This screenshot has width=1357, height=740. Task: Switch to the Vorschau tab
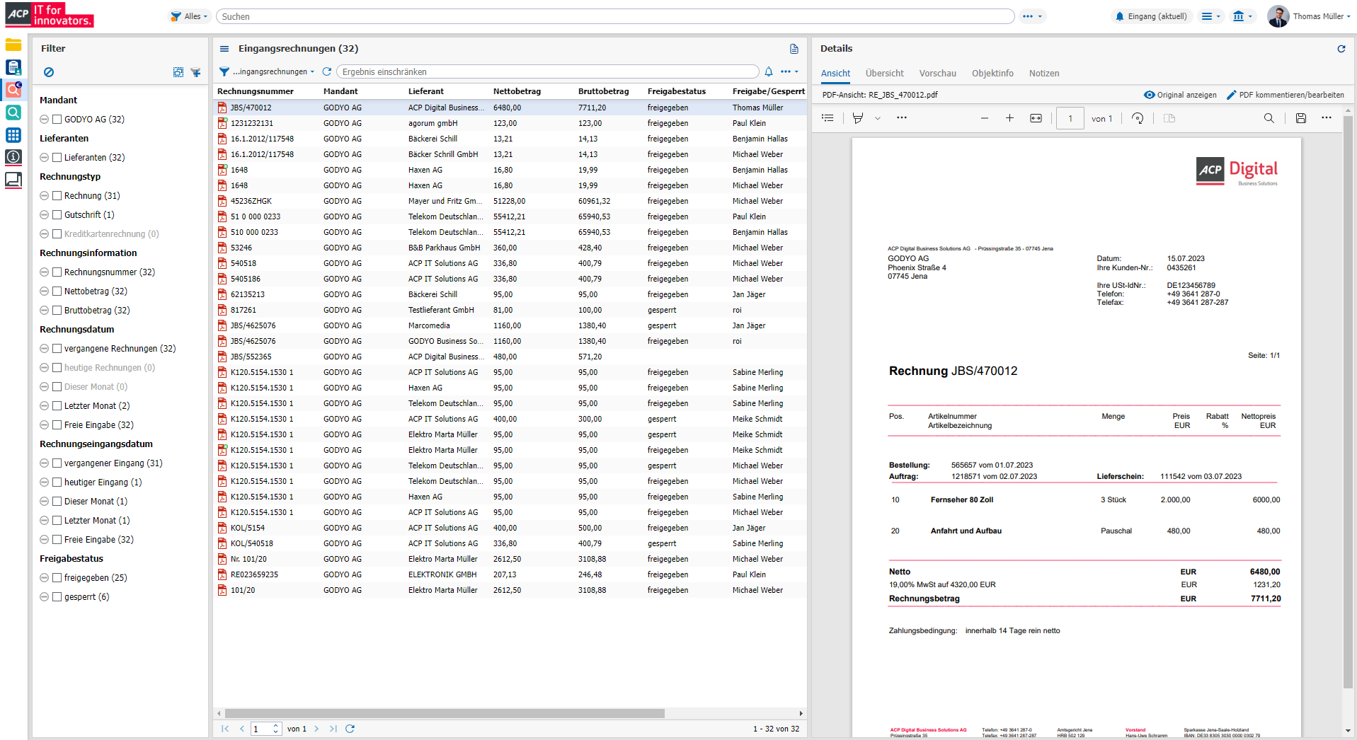click(937, 74)
